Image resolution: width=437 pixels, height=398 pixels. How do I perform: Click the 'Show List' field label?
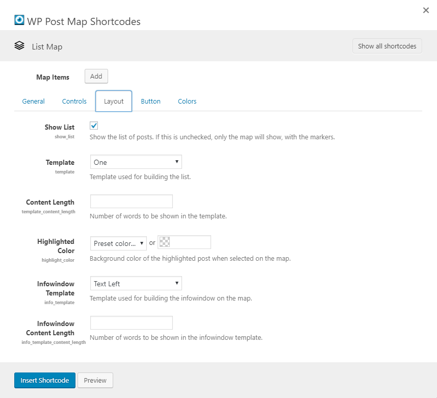pyautogui.click(x=60, y=127)
